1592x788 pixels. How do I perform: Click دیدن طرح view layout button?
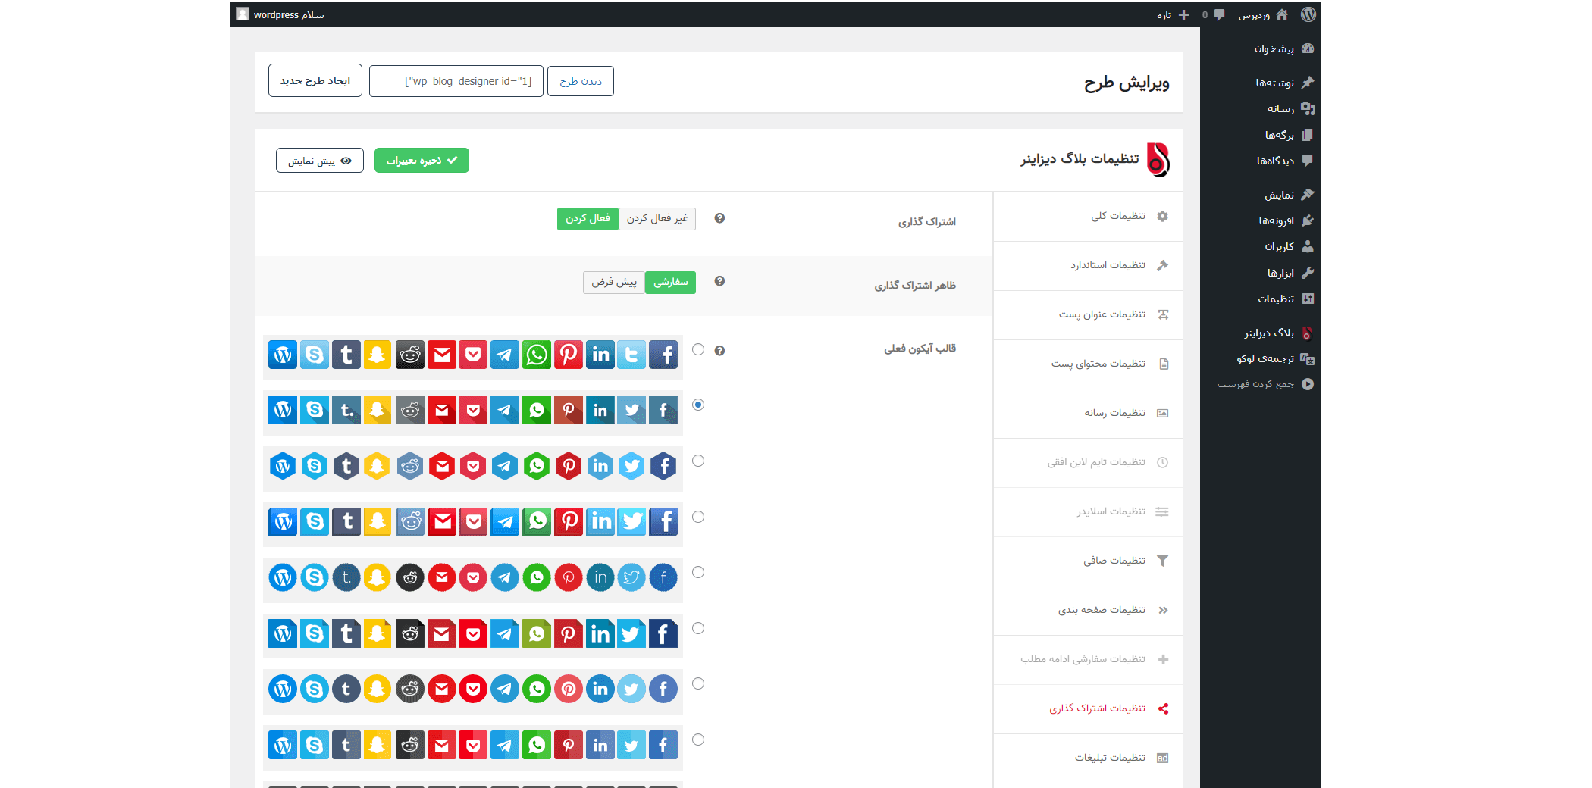pos(581,81)
